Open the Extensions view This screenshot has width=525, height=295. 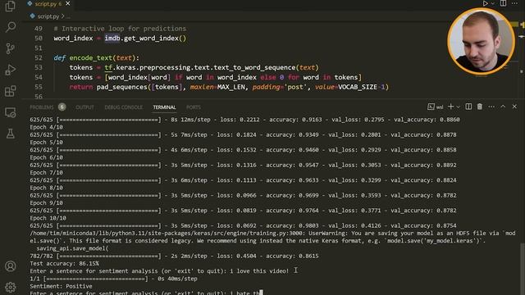tap(11, 91)
